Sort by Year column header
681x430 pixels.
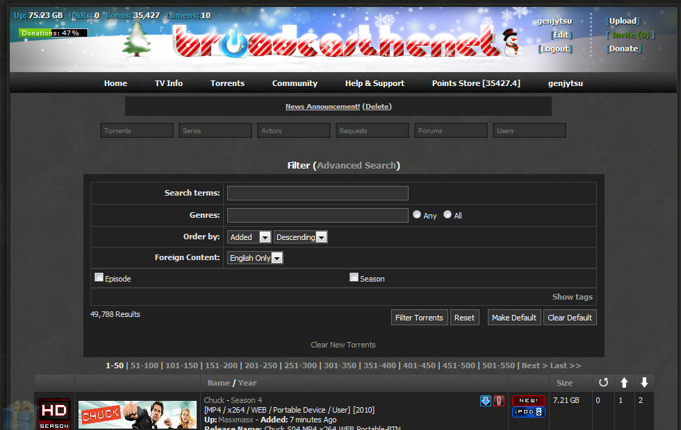coord(247,383)
